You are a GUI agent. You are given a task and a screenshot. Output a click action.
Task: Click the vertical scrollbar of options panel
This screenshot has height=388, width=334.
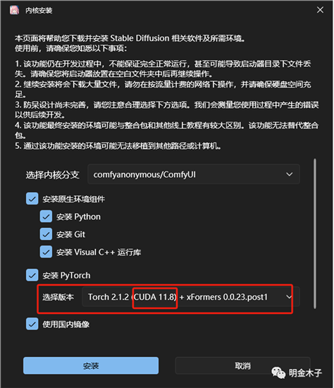315,234
